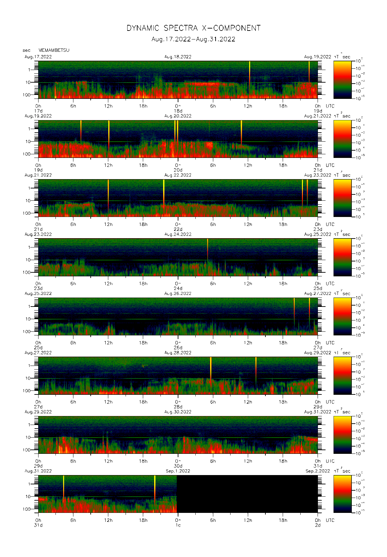Click the 20d day label
This screenshot has height=557, width=387.
(178, 170)
